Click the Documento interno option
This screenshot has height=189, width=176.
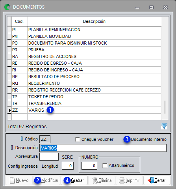(149, 139)
